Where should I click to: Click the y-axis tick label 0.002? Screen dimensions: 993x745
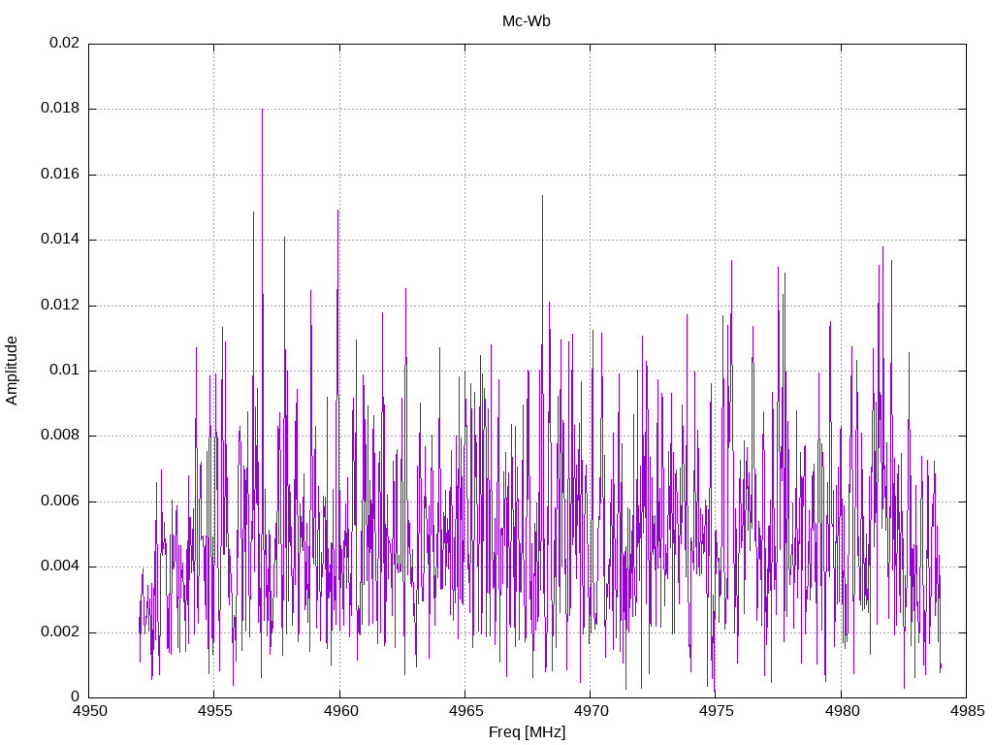60,632
